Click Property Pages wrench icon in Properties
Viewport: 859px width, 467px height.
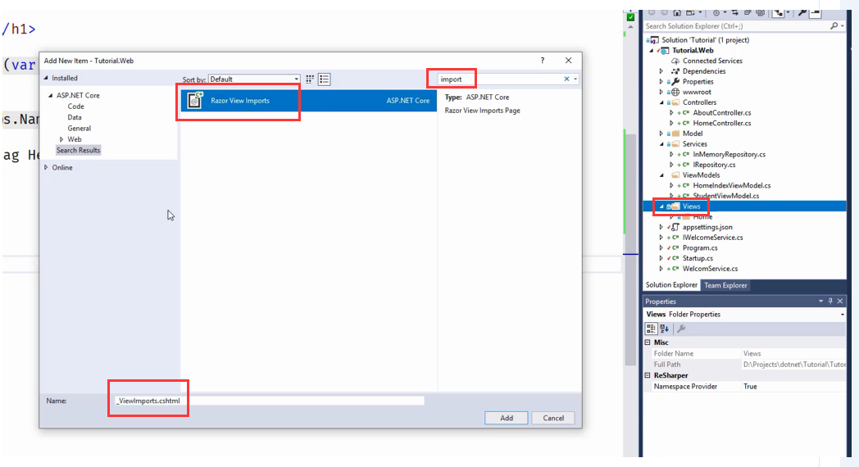[681, 329]
